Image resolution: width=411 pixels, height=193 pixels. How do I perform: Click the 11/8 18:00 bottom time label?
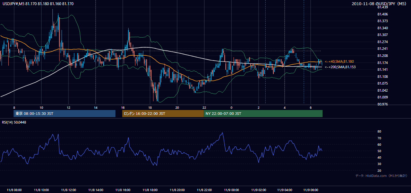(150, 190)
